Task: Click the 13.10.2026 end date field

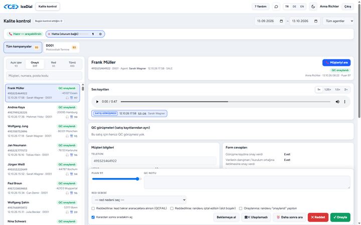Action: [305, 21]
